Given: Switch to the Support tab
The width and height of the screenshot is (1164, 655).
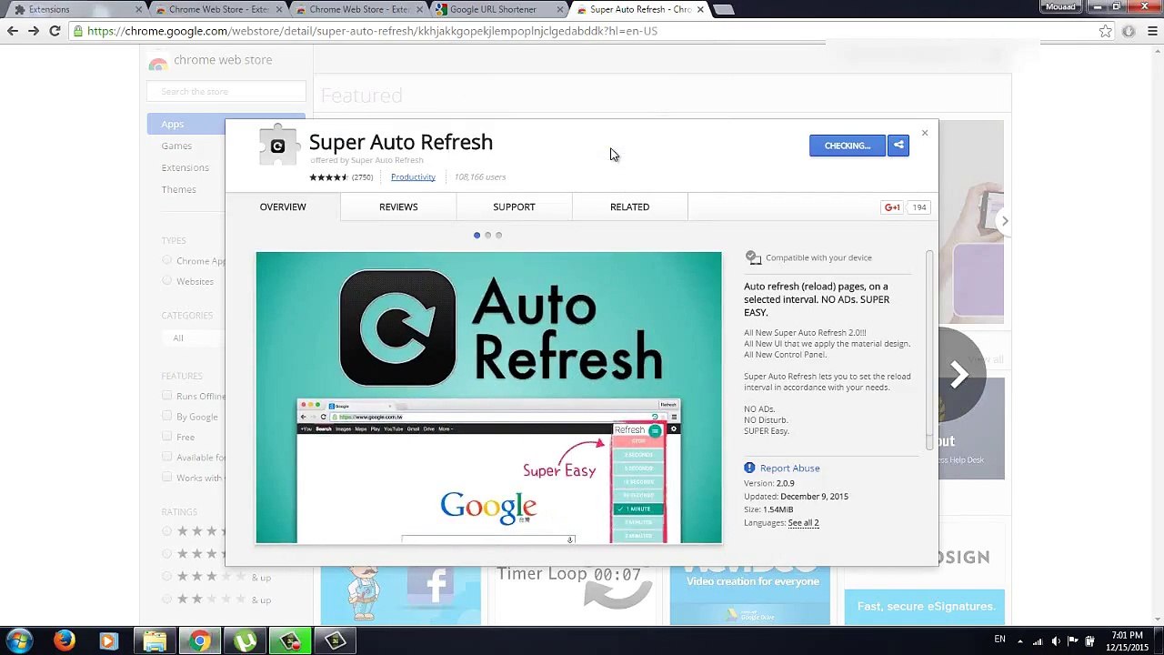Looking at the screenshot, I should 514,207.
